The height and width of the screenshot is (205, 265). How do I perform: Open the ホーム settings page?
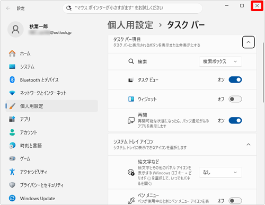(x=52, y=54)
